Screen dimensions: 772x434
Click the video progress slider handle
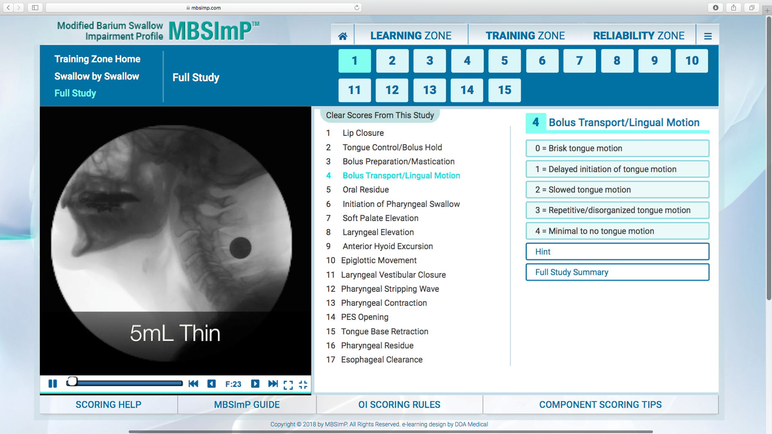[x=72, y=381]
